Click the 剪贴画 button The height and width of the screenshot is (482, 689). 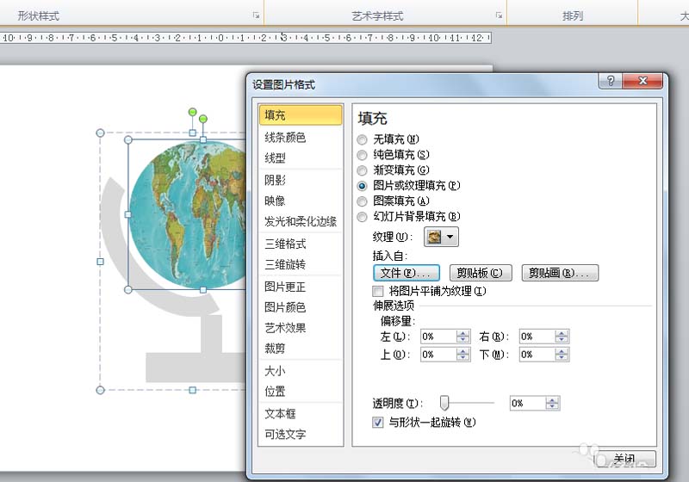click(x=560, y=273)
